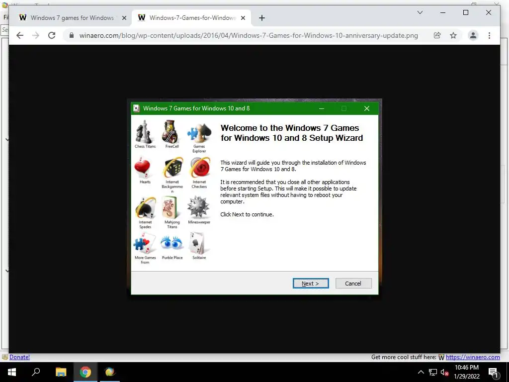Screen dimensions: 509x382
Task: Click the Hearts game icon
Action: pos(142,168)
